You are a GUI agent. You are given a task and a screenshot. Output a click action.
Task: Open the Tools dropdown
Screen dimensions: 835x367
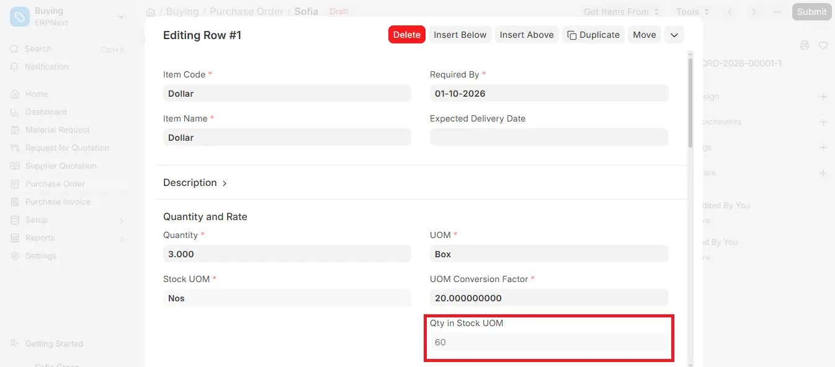point(692,12)
